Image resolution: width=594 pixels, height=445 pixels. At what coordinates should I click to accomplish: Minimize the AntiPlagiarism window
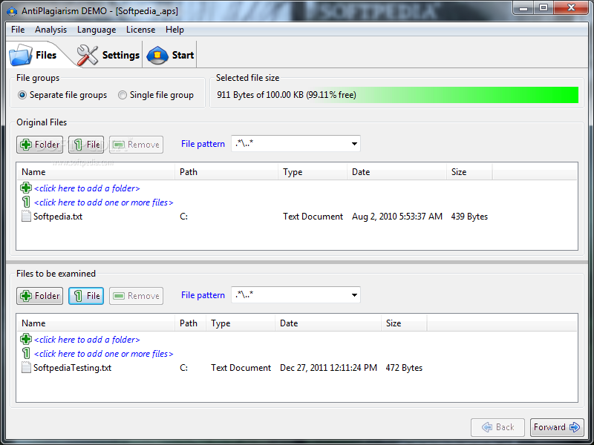pos(523,7)
